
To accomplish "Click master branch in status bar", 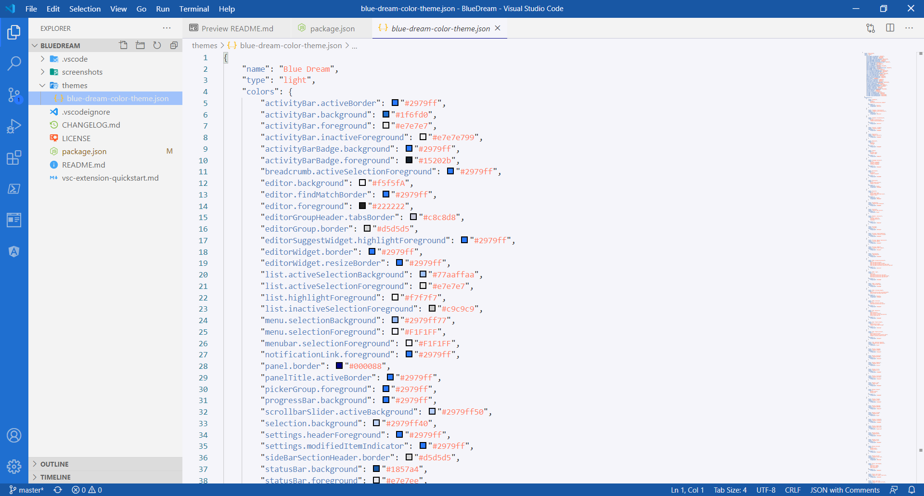I will 26,490.
